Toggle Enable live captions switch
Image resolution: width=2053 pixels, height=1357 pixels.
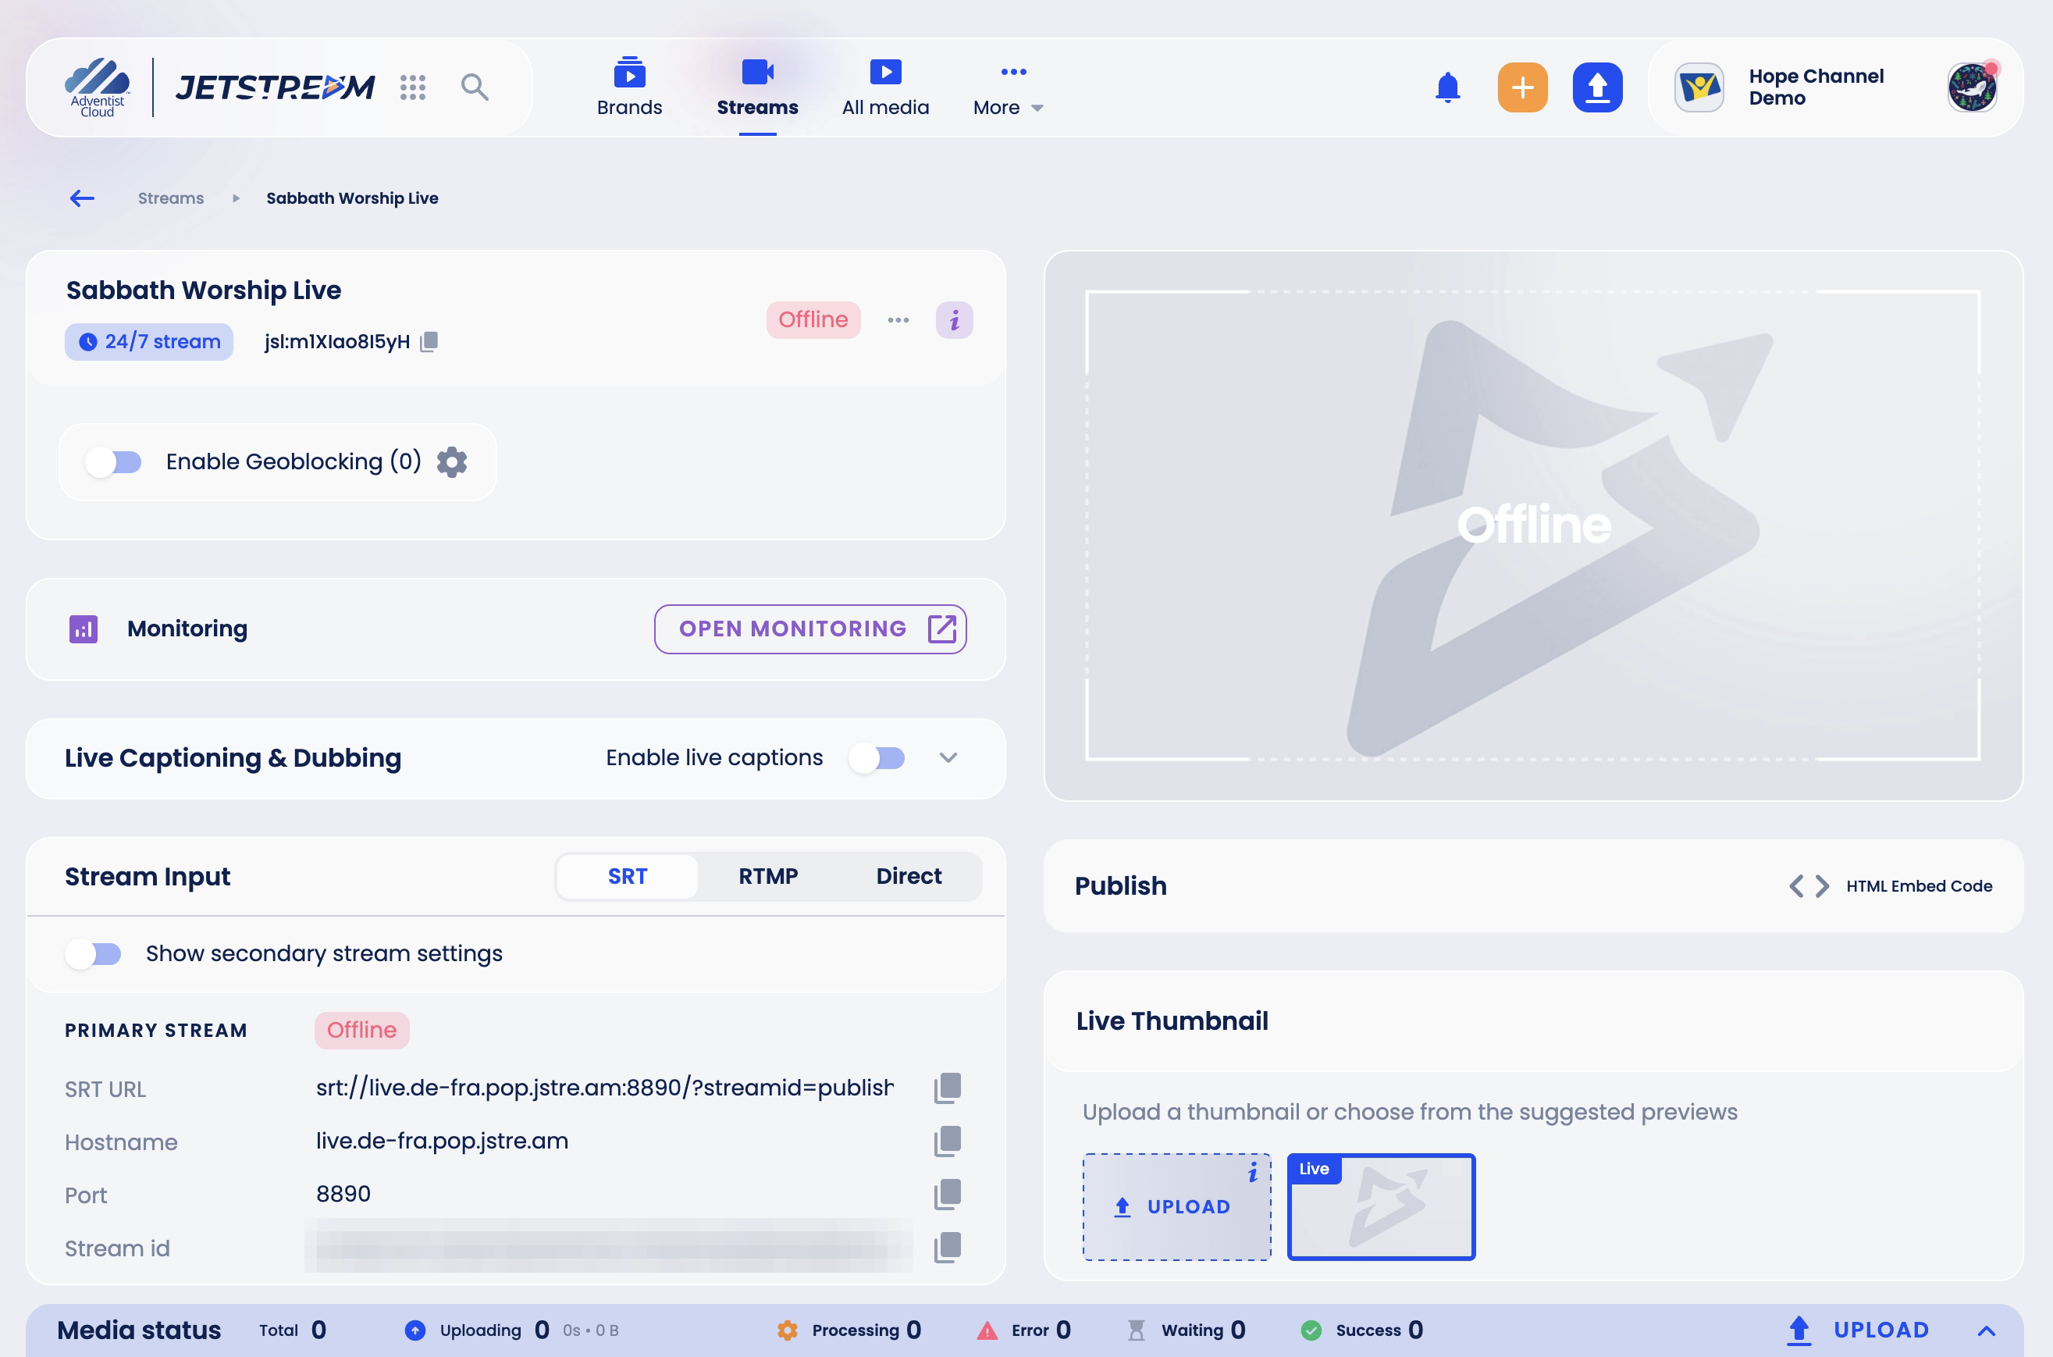click(x=877, y=758)
